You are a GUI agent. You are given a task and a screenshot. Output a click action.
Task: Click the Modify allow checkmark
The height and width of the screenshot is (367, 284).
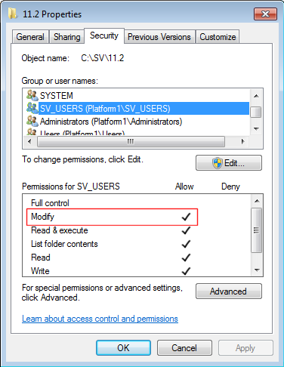point(186,217)
